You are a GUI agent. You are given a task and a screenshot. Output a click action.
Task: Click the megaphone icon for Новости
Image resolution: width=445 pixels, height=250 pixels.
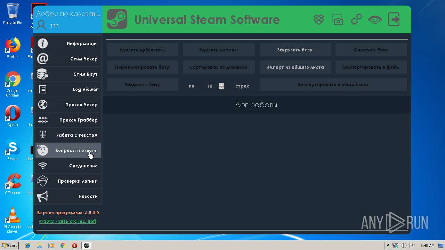(x=43, y=196)
